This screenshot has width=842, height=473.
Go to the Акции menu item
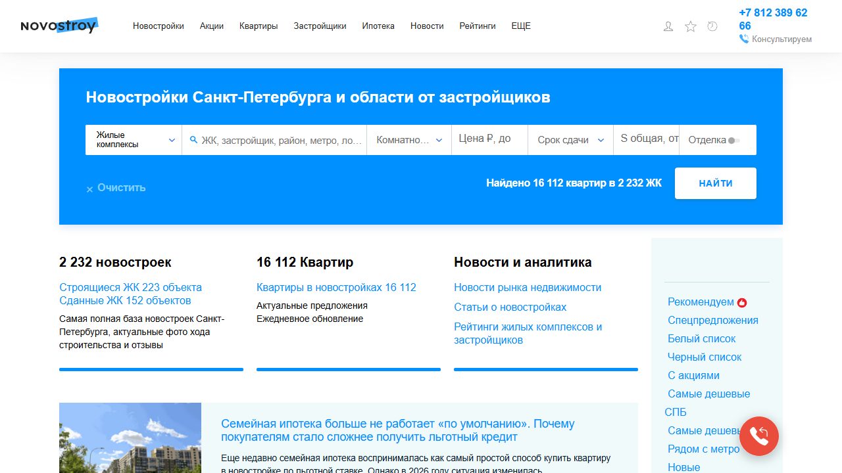point(212,26)
